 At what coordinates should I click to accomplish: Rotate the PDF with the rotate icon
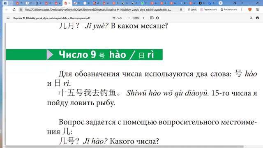click(157, 18)
